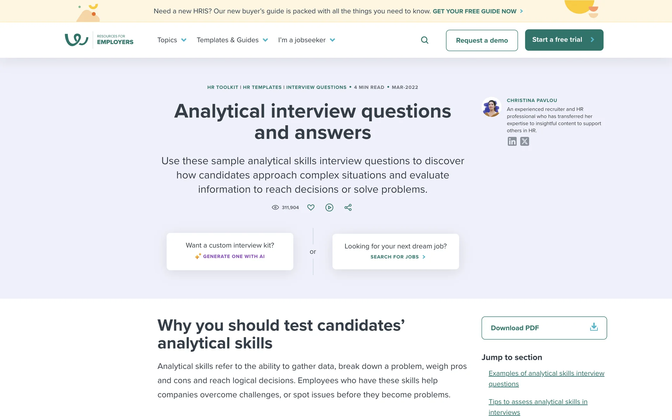This screenshot has height=420, width=672.
Task: Go to Interview Questions breadcrumb
Action: tap(316, 87)
